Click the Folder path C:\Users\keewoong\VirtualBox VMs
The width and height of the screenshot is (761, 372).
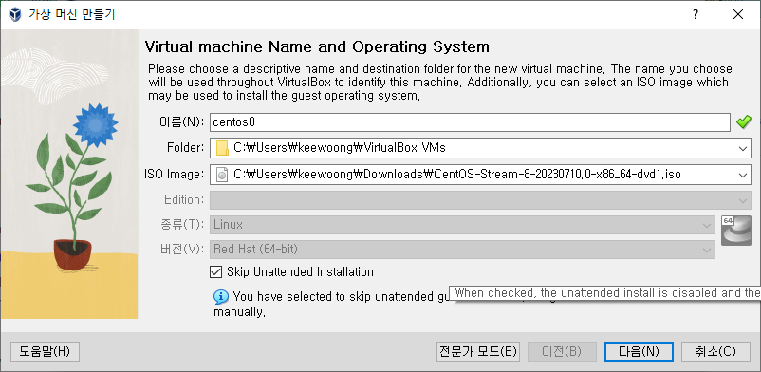point(340,148)
